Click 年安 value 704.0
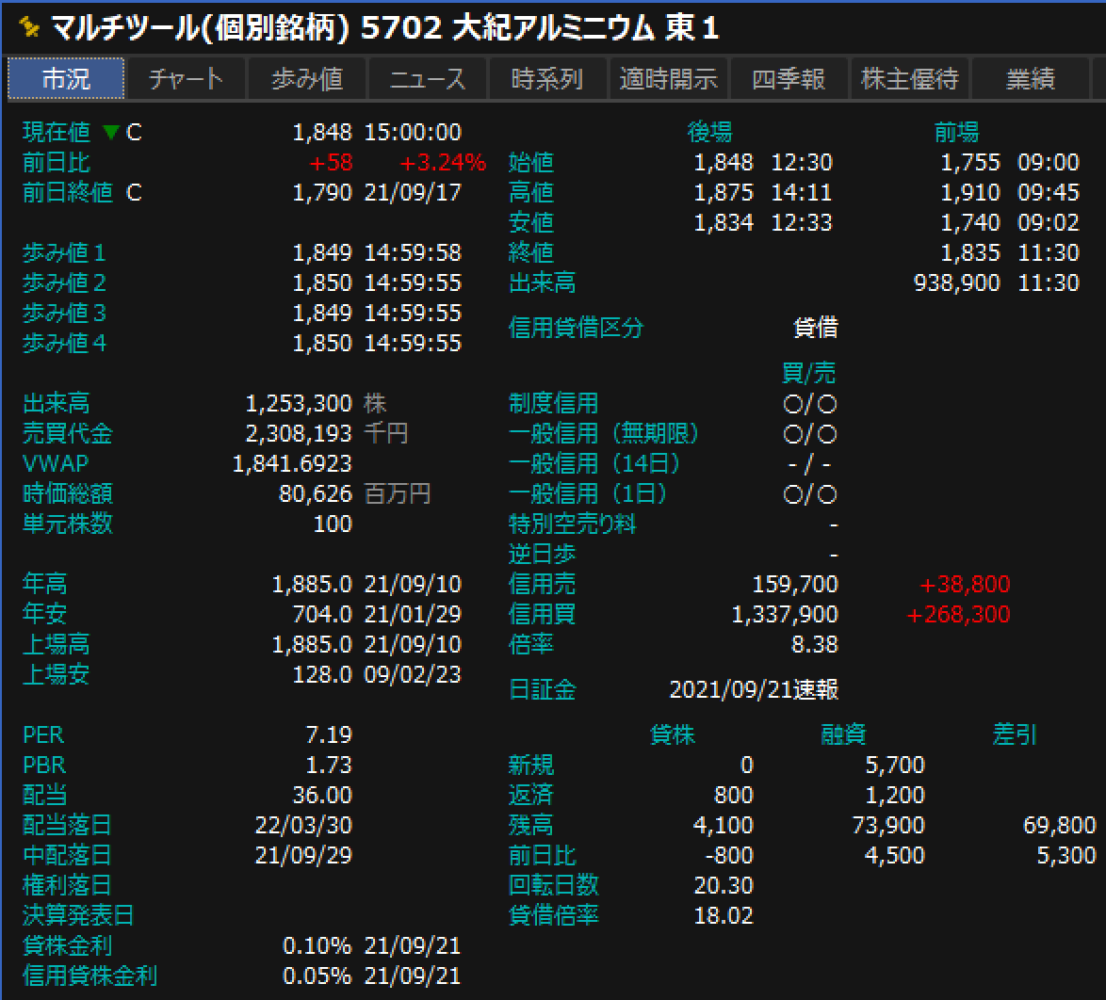The width and height of the screenshot is (1106, 1000). tap(322, 614)
